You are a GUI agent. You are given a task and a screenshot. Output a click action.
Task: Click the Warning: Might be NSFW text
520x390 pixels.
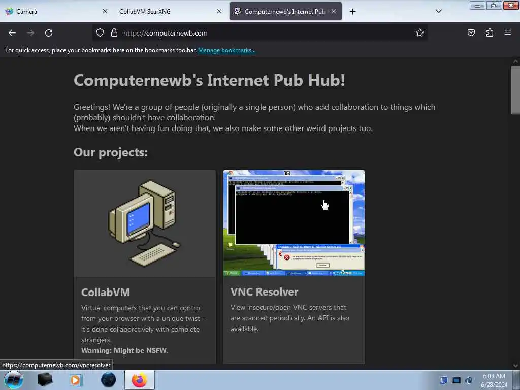coord(124,350)
